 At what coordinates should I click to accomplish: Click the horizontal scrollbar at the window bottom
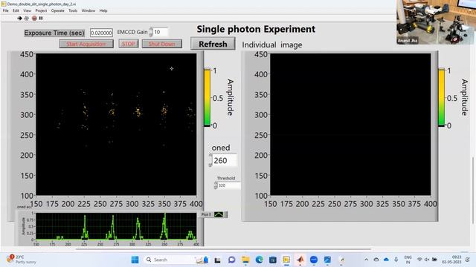(x=223, y=249)
